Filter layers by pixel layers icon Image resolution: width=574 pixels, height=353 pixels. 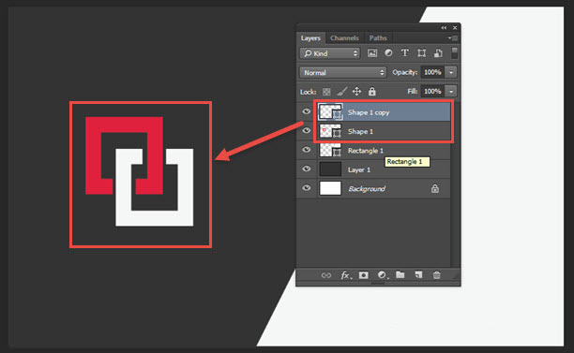(x=372, y=53)
